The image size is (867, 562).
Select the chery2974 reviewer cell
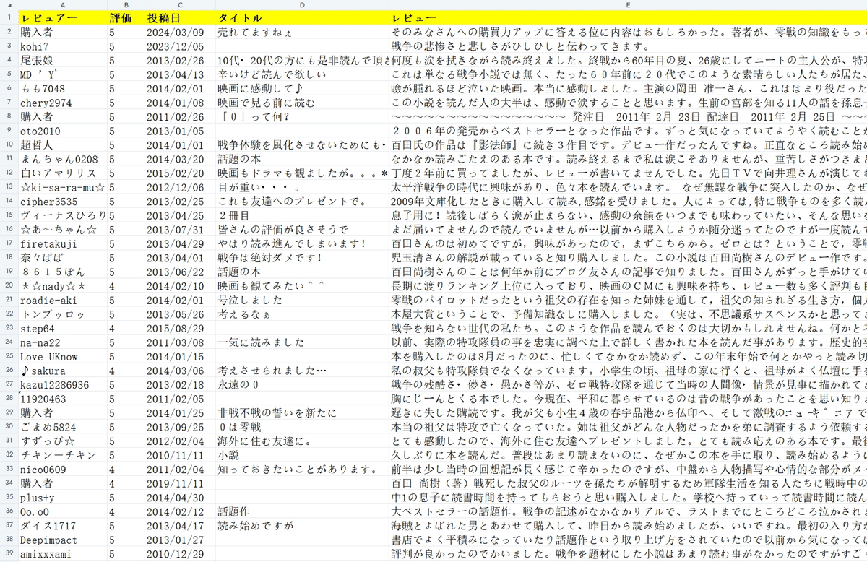coord(63,102)
